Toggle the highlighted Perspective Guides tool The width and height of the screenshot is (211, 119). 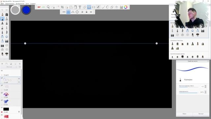89,7
